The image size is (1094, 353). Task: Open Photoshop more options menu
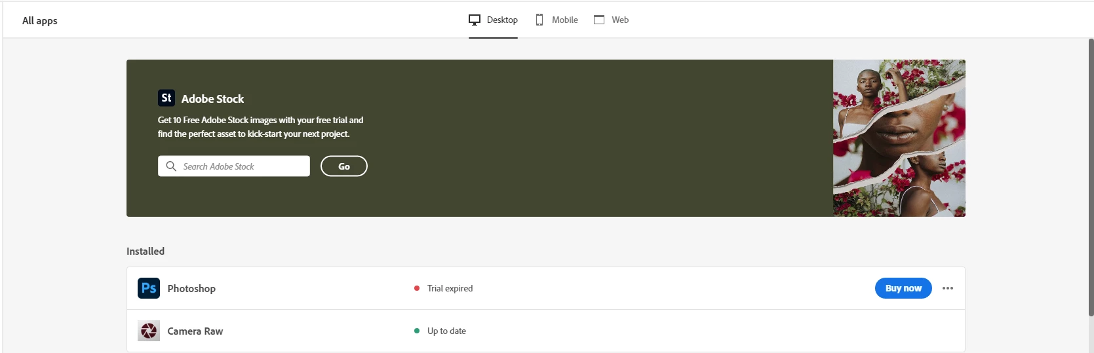click(948, 288)
